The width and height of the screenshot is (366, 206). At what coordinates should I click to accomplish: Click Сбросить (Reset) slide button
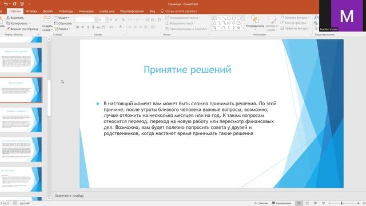pos(63,23)
